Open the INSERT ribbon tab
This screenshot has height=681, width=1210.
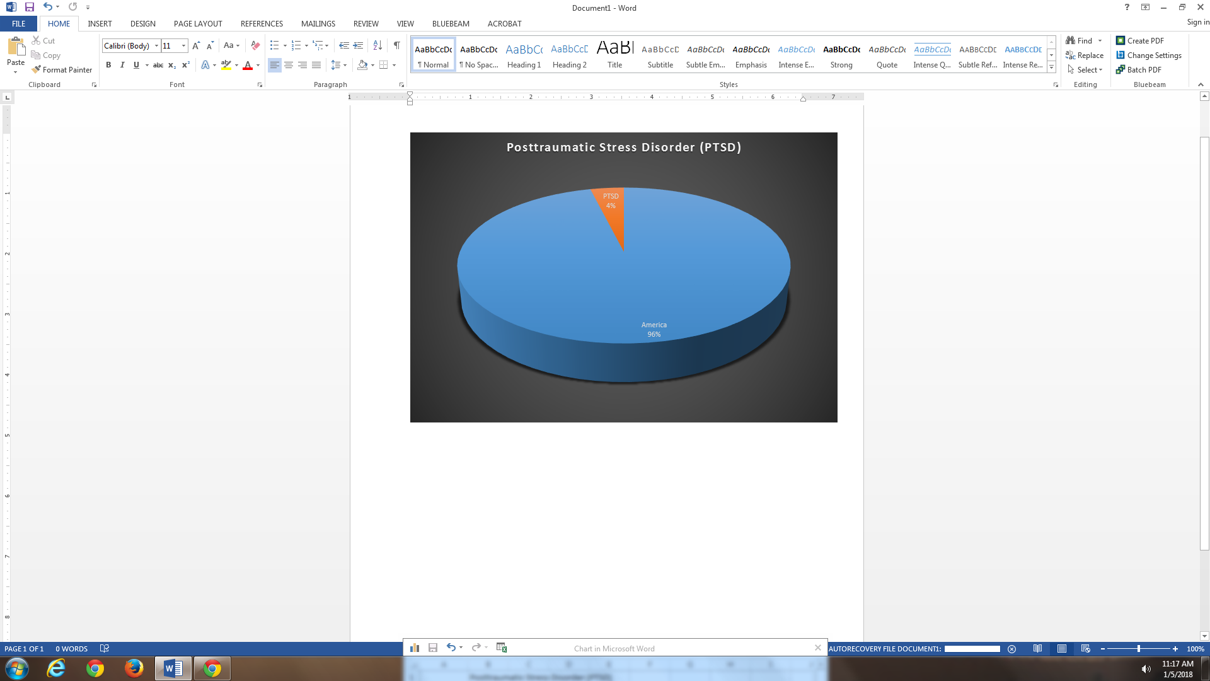click(100, 23)
